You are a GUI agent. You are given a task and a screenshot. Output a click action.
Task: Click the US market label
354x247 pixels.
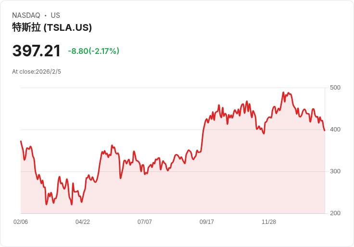click(x=55, y=15)
